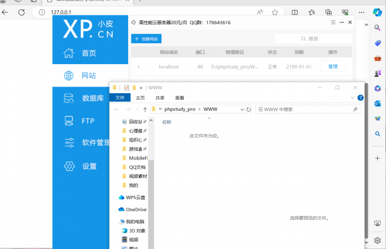Switch to the 共享 ribbon tab
386x249 pixels.
160,98
